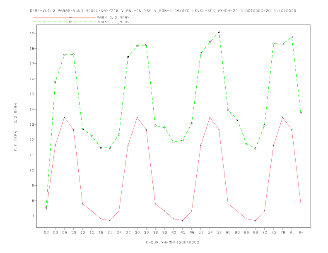Click x-axis tick label 09
Screen dimensions: 328x253
click(73, 232)
